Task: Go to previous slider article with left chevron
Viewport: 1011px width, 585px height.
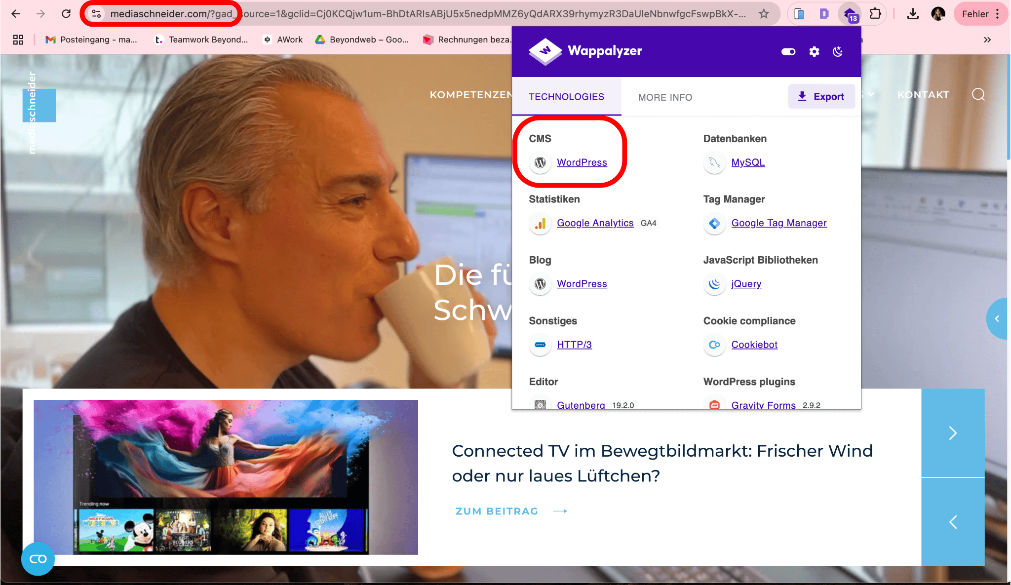Action: [953, 522]
